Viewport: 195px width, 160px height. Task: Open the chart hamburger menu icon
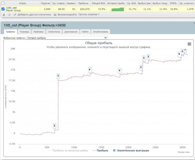coord(189,44)
